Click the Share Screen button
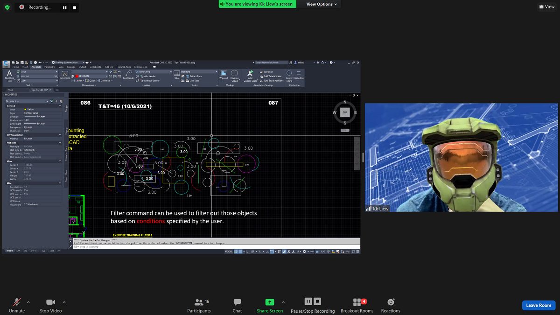Viewport: 560px width, 315px height. coord(270,306)
